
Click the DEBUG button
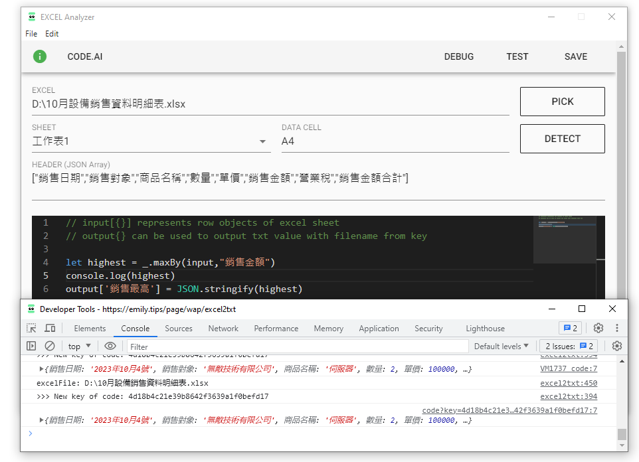pyautogui.click(x=459, y=56)
